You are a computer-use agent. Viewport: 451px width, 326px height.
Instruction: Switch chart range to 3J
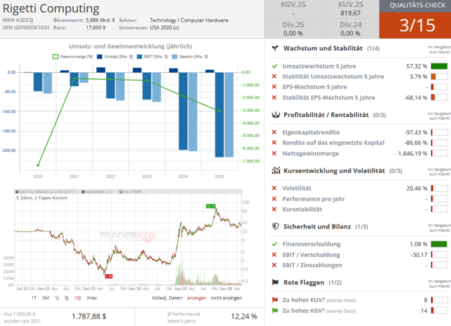(67, 298)
